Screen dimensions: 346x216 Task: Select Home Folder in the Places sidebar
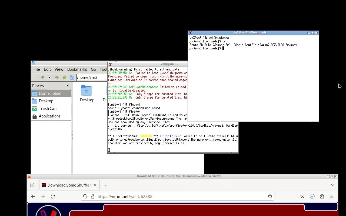pos(51,93)
